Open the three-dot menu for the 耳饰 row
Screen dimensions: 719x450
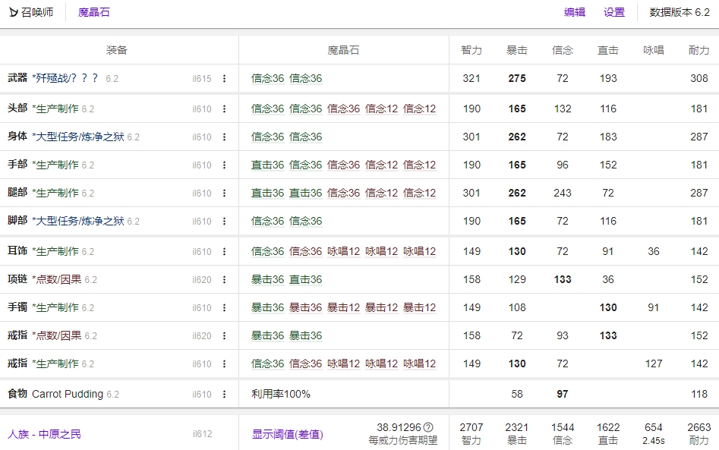pos(224,252)
